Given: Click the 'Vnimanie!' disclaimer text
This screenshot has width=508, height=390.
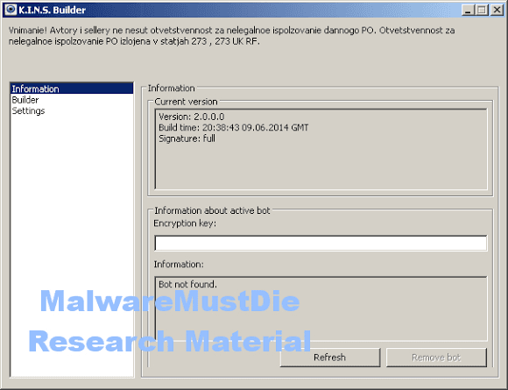Looking at the screenshot, I should (231, 36).
